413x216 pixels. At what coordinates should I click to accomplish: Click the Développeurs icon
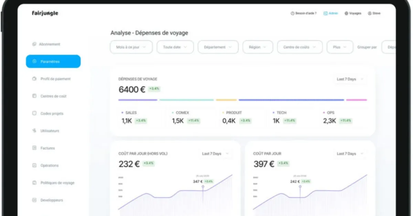coord(34,200)
